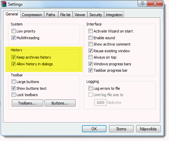The image size is (169, 141).
Task: Disable Keep archives history
Action: pyautogui.click(x=13, y=57)
